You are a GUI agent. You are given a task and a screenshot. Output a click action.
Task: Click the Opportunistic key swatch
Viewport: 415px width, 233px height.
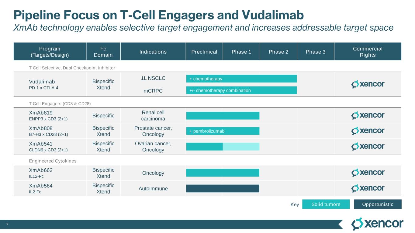coord(378,204)
